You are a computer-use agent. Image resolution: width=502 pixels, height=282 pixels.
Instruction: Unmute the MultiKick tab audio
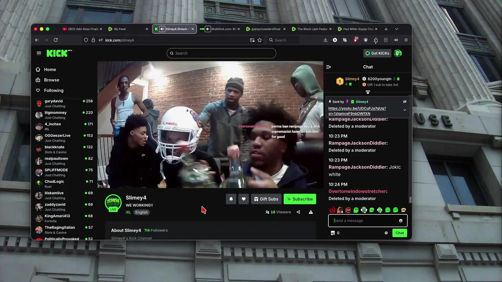(208, 29)
